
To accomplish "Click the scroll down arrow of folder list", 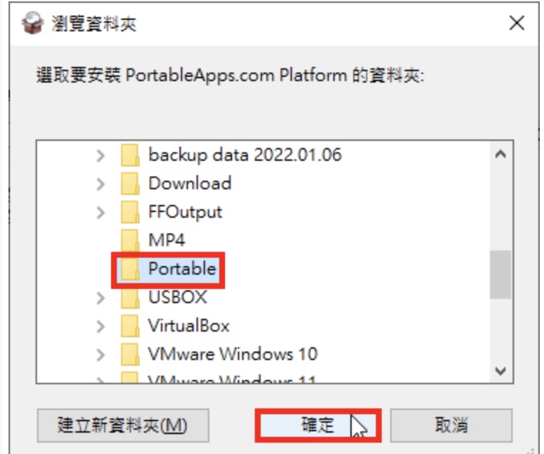I will click(501, 371).
